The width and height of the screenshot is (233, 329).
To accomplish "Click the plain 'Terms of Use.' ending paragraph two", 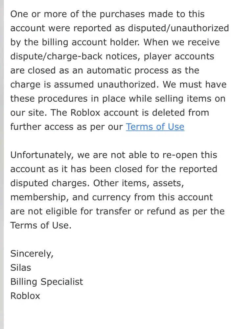I will pyautogui.click(x=41, y=225).
